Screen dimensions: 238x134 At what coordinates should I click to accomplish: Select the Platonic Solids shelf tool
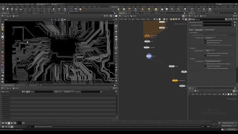pyautogui.click(x=65, y=10)
